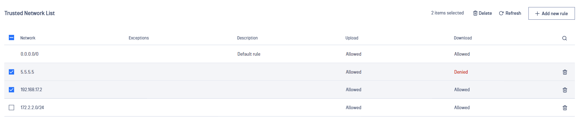Click the Delete button with trash icon
The image size is (582, 131).
click(x=482, y=13)
